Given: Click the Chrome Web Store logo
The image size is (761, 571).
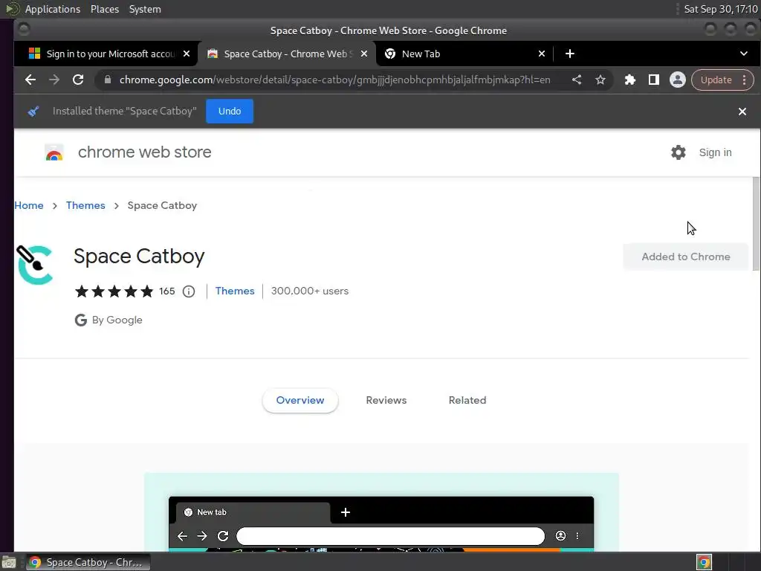Looking at the screenshot, I should 54,152.
